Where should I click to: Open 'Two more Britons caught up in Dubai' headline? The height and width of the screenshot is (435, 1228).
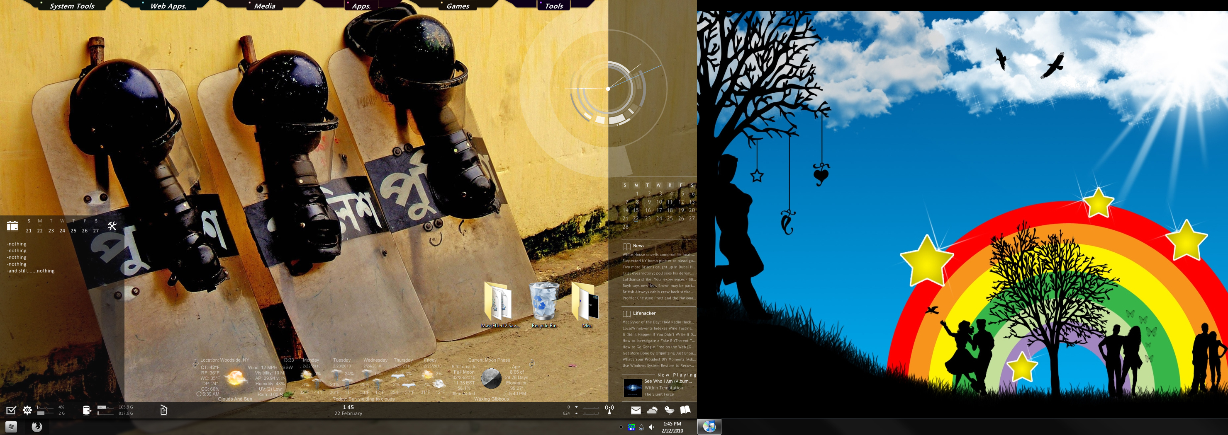[x=658, y=267]
